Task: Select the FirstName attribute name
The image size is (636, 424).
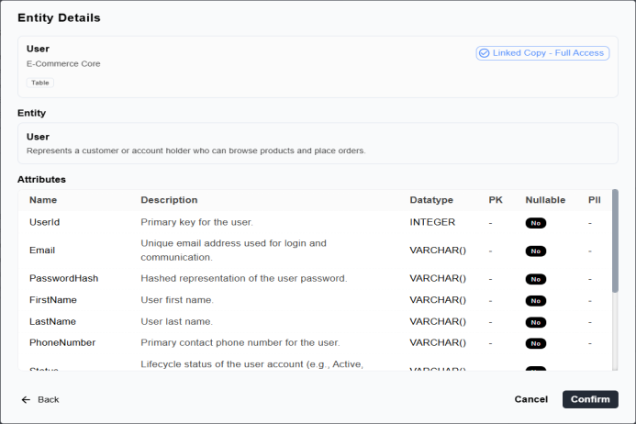Action: point(53,300)
